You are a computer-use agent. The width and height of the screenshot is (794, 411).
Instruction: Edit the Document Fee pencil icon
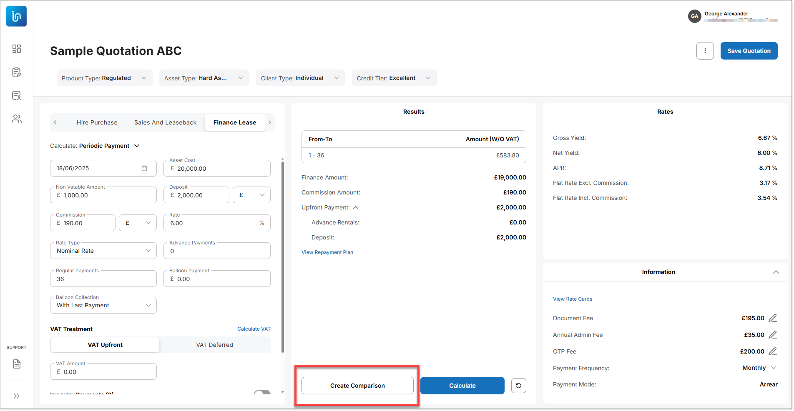click(x=773, y=318)
